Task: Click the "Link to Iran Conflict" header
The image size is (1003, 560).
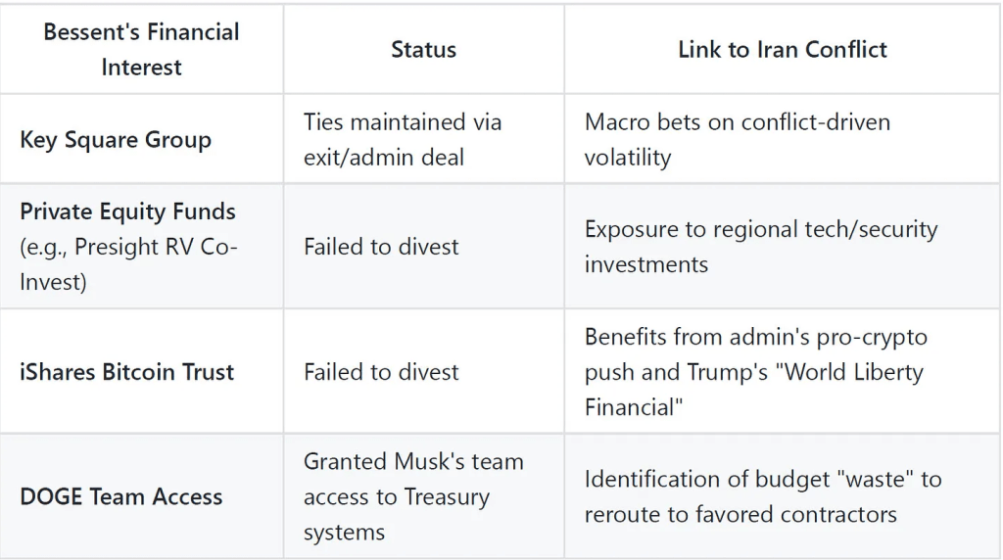Action: click(x=782, y=49)
